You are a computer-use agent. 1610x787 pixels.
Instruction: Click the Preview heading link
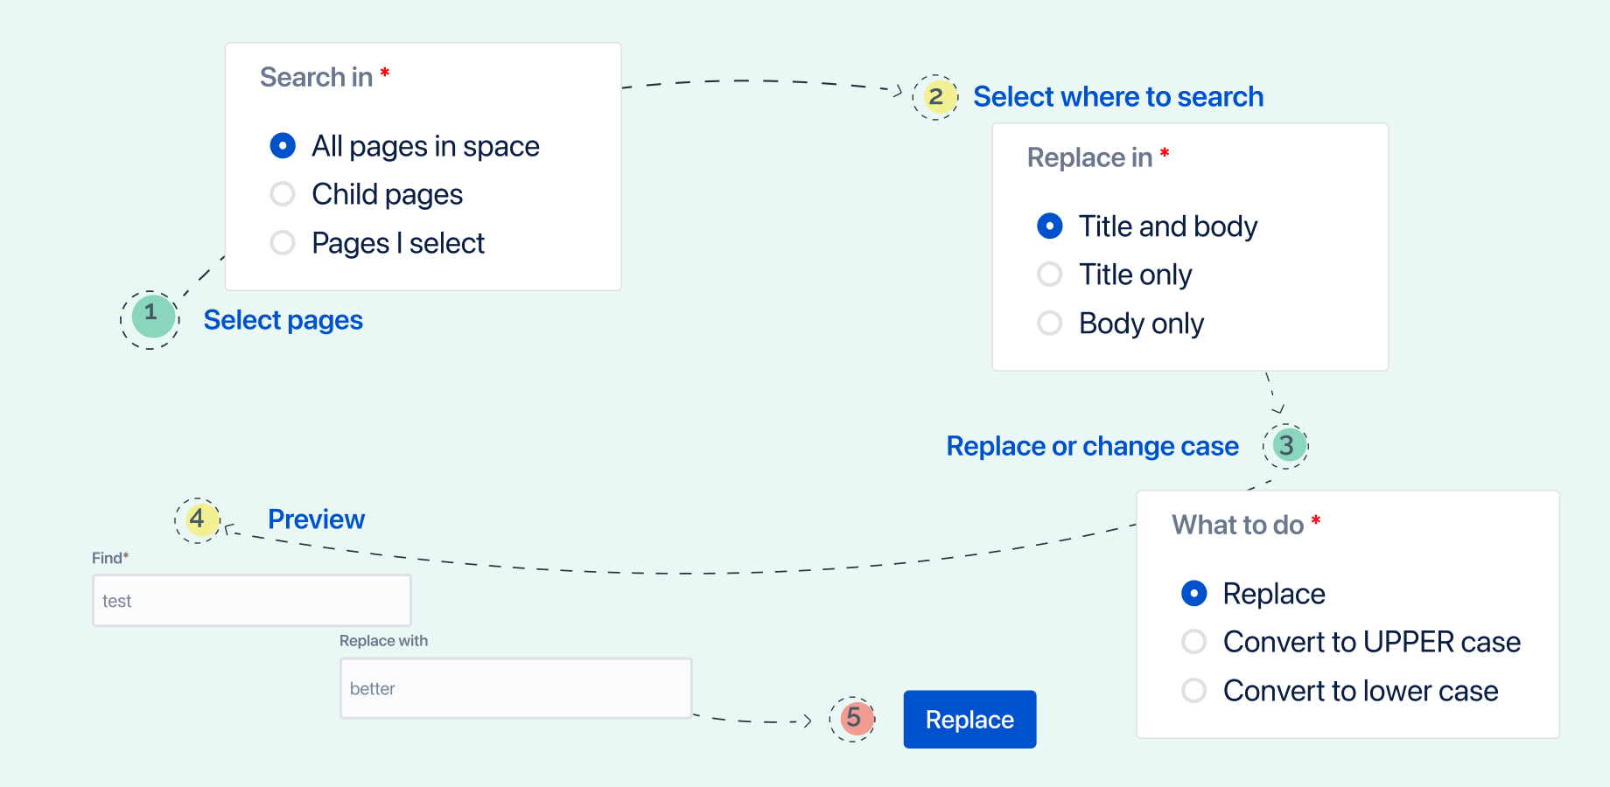click(x=316, y=519)
